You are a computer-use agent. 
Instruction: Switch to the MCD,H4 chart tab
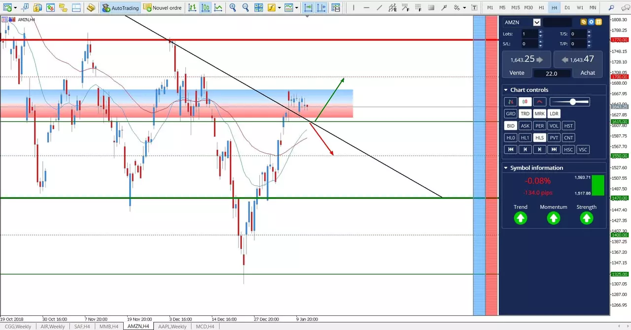pyautogui.click(x=205, y=326)
